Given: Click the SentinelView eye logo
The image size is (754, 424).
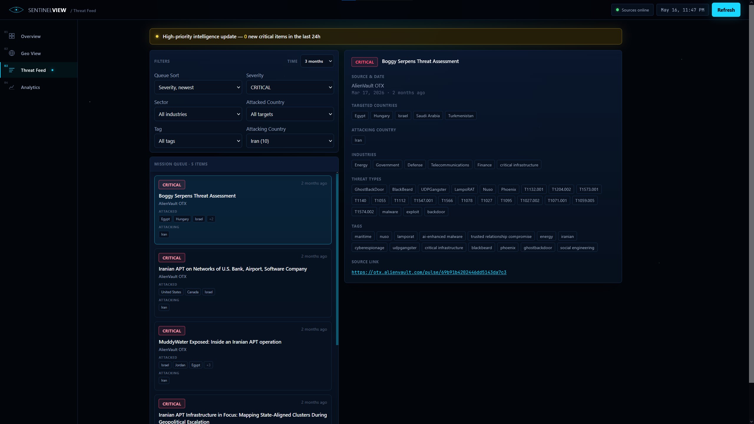Looking at the screenshot, I should click(16, 10).
